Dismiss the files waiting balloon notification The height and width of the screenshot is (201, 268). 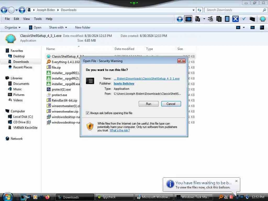point(236,181)
